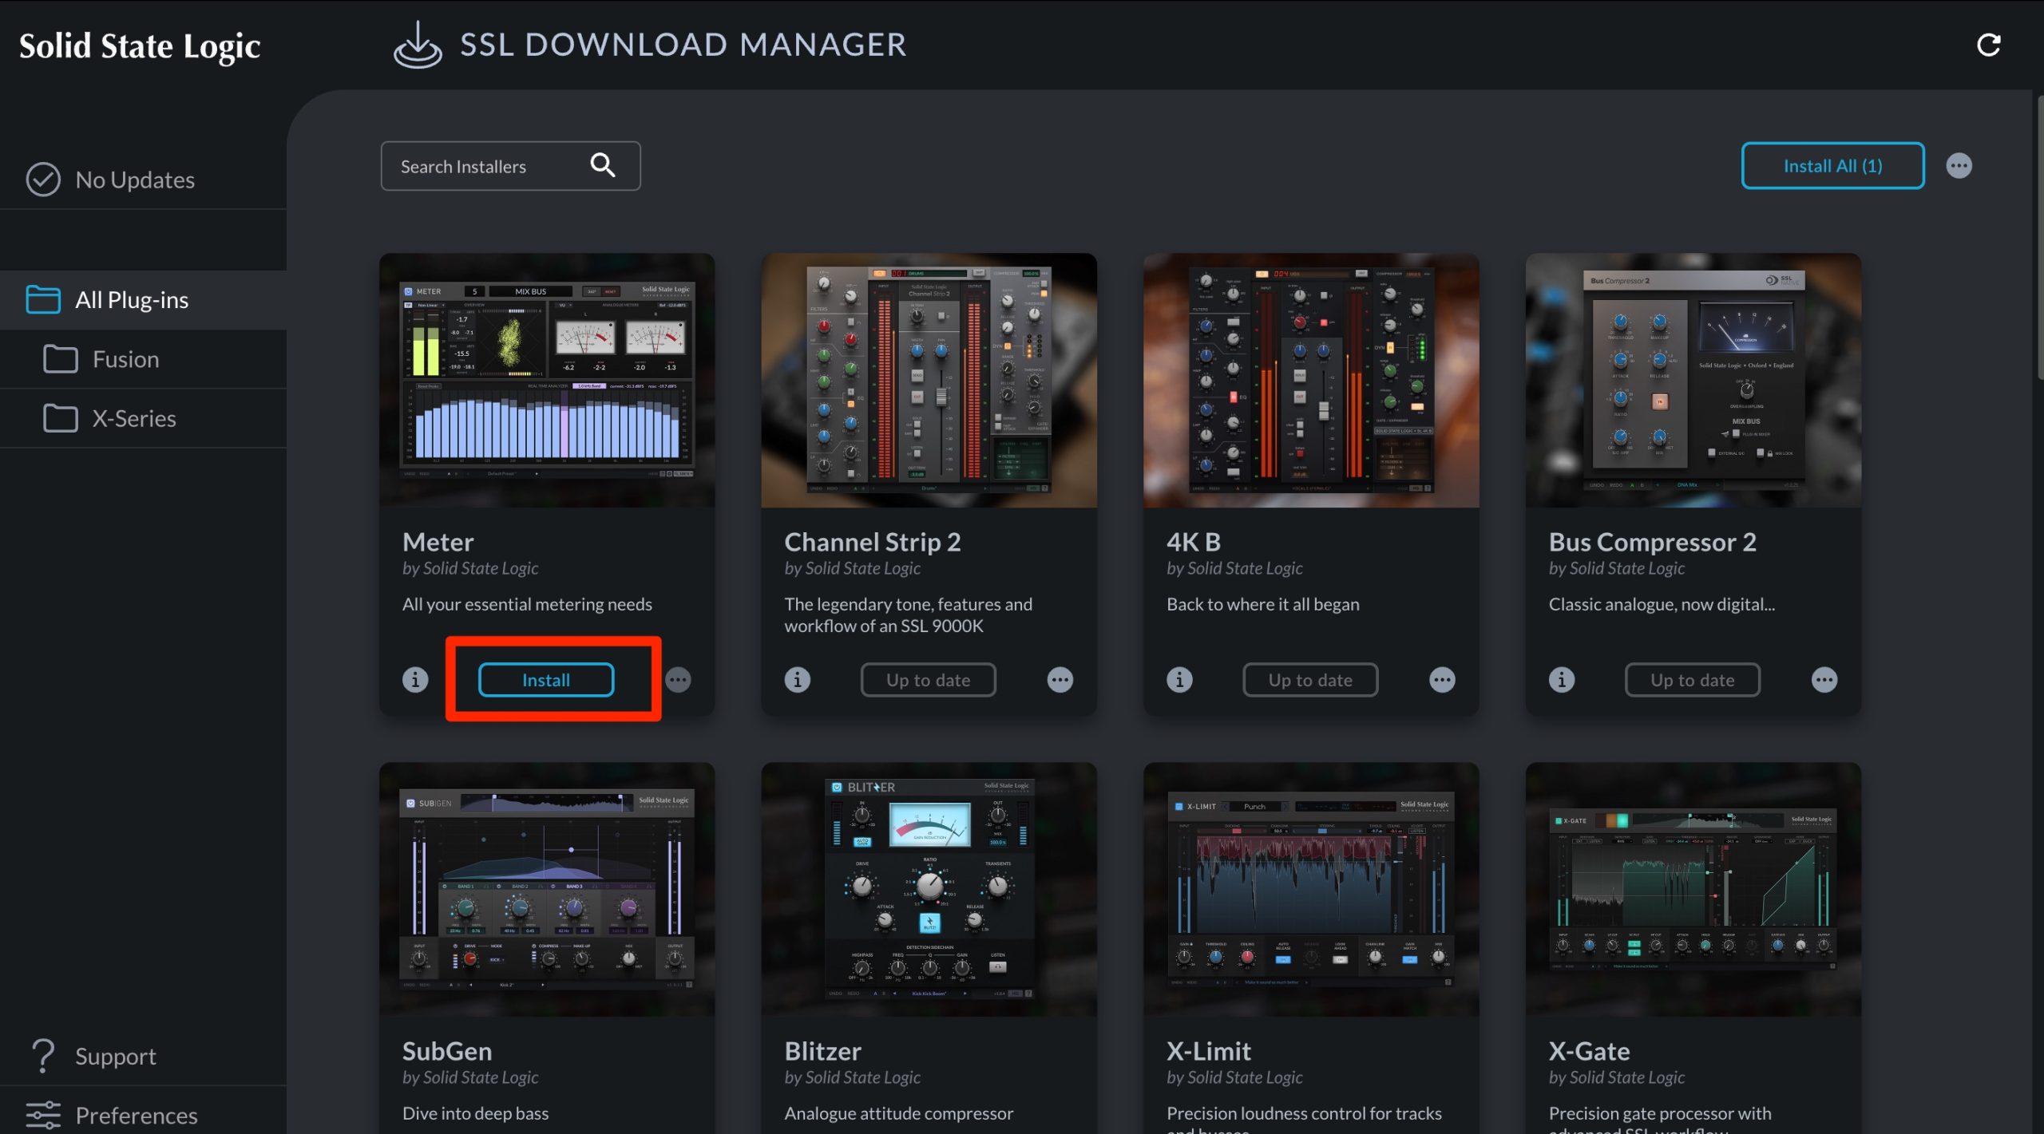
Task: Click the magnifier search icon
Action: click(x=603, y=165)
